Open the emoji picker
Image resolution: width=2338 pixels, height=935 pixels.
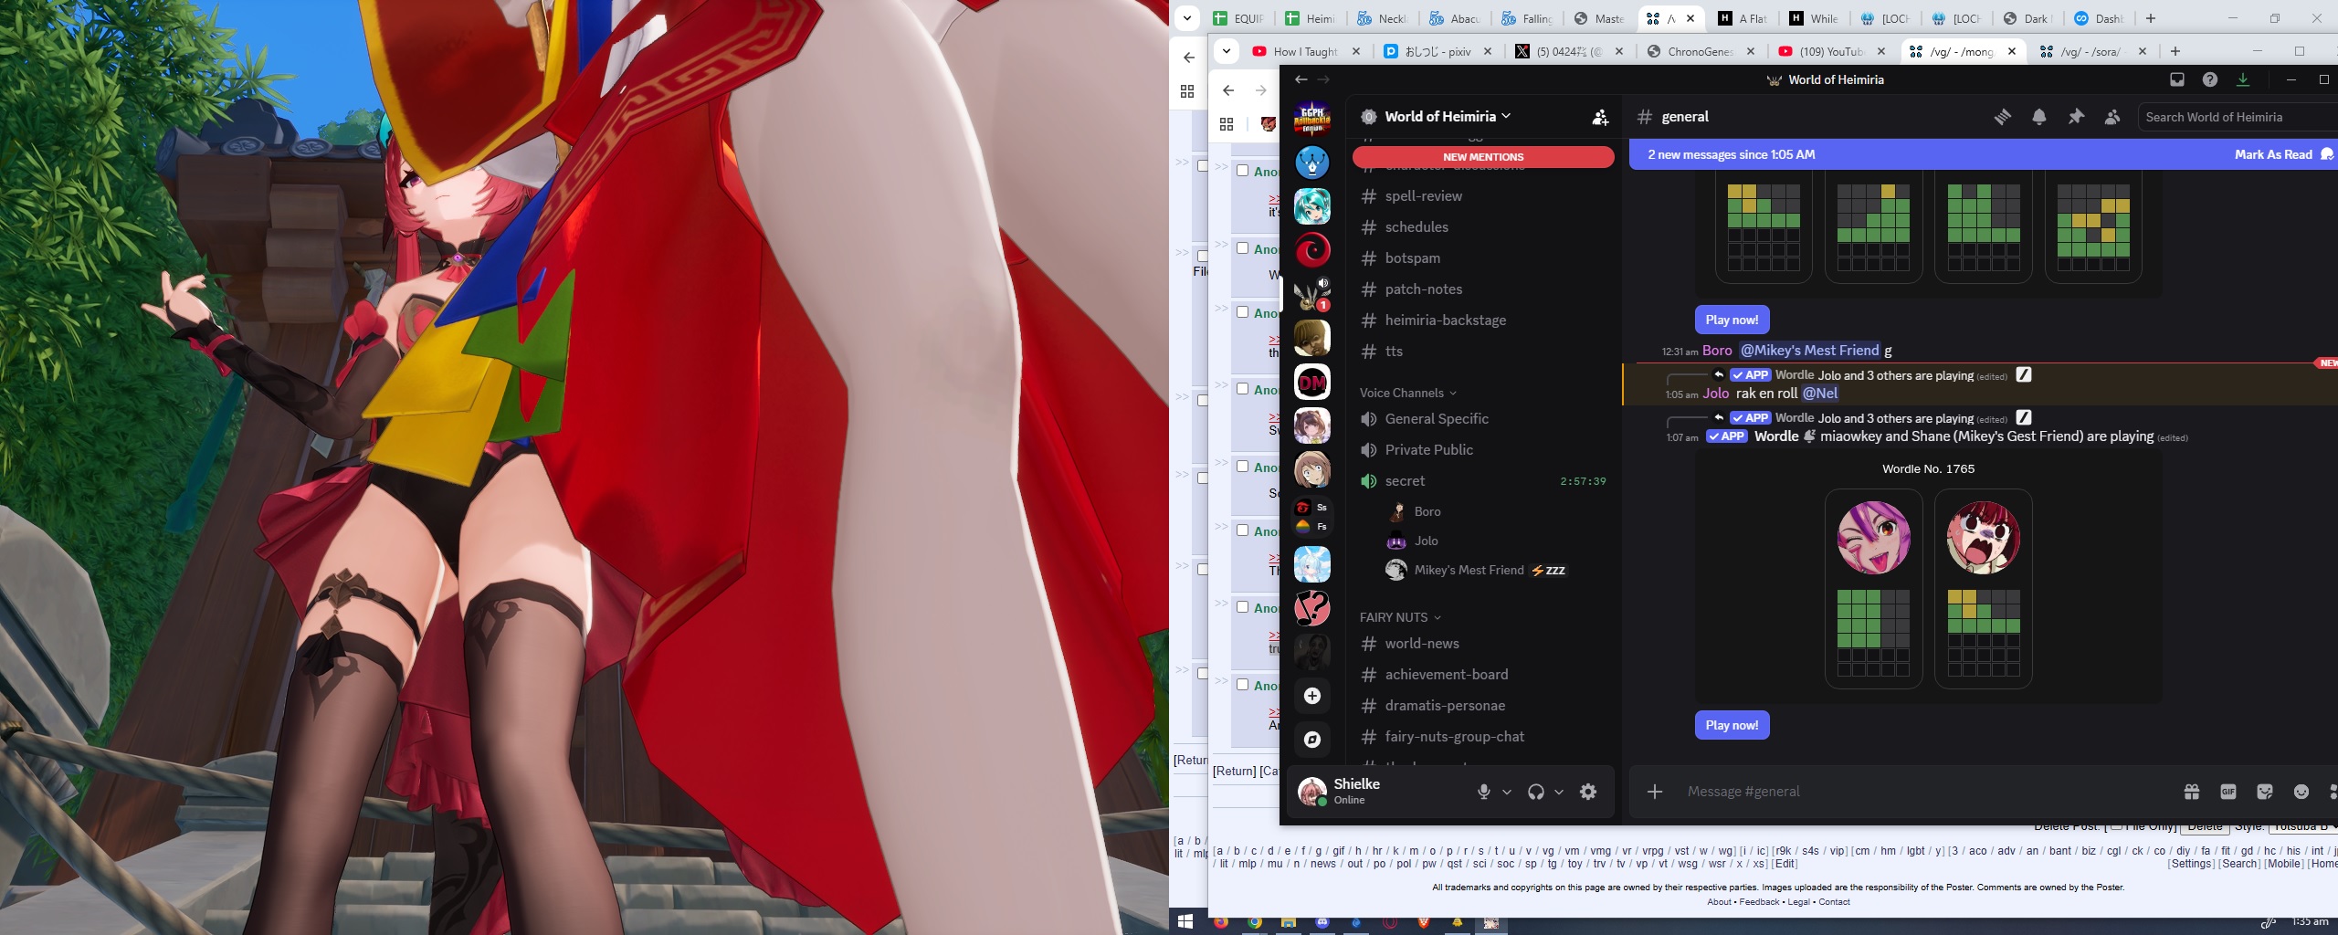tap(2301, 792)
